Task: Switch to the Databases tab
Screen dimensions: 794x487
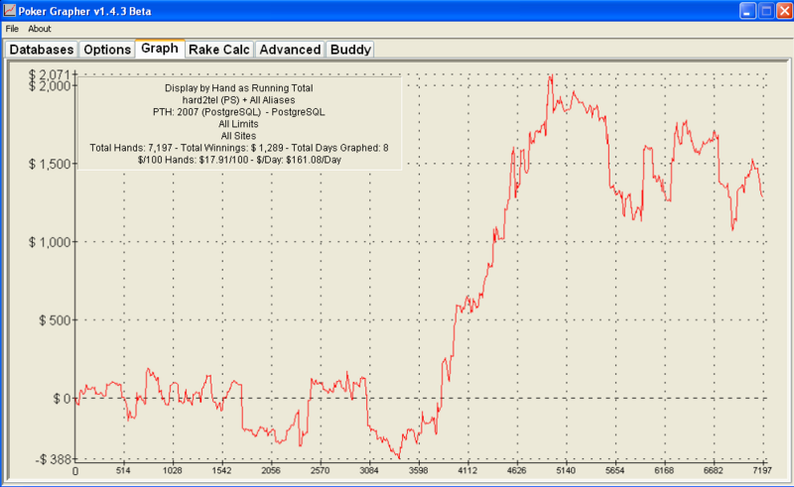Action: click(x=42, y=50)
